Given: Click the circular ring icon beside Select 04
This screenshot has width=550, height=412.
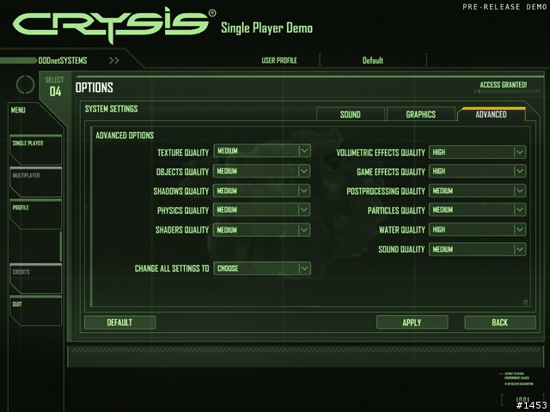Looking at the screenshot, I should point(25,84).
